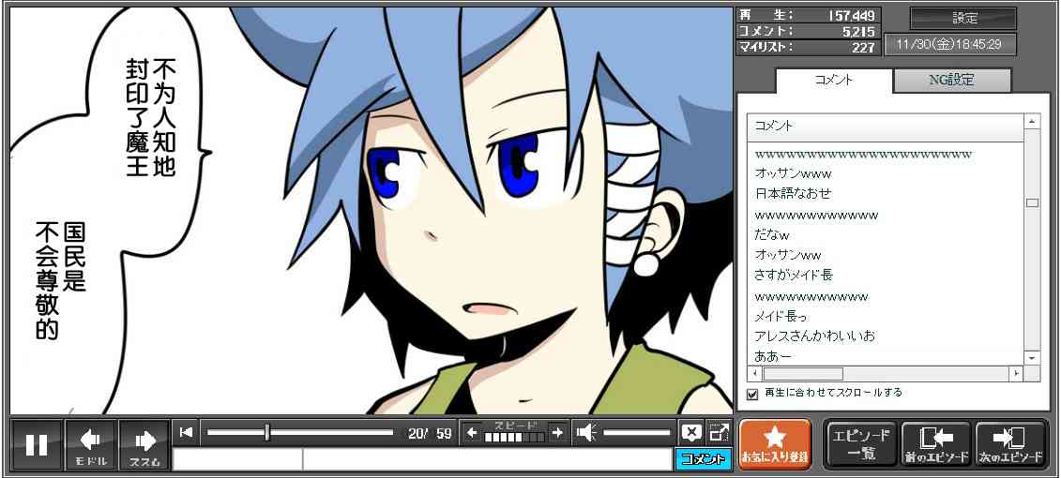Pause playback with the pause button

coord(37,445)
